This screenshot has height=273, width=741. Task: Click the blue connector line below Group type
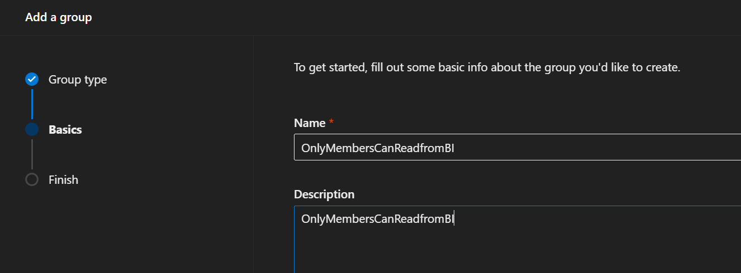(32, 104)
